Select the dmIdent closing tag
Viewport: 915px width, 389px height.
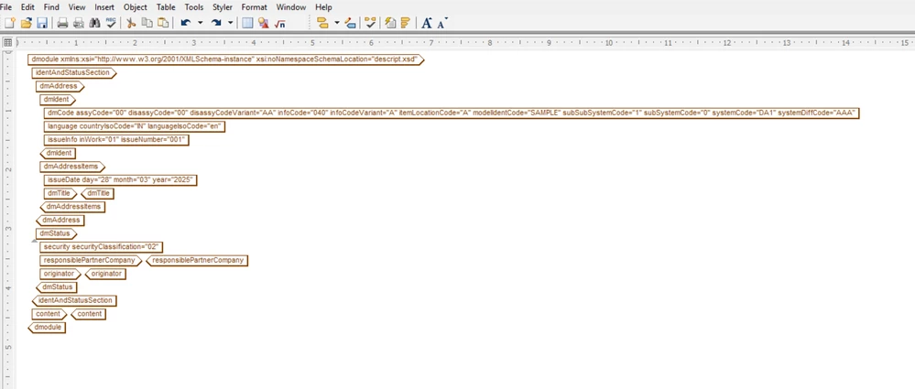click(x=57, y=154)
